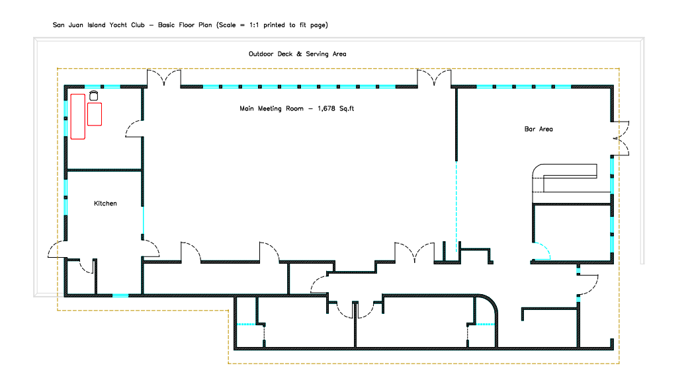Screen dimensions: 694x384
Task: Click the chair symbol in the office
Action: tap(93, 96)
